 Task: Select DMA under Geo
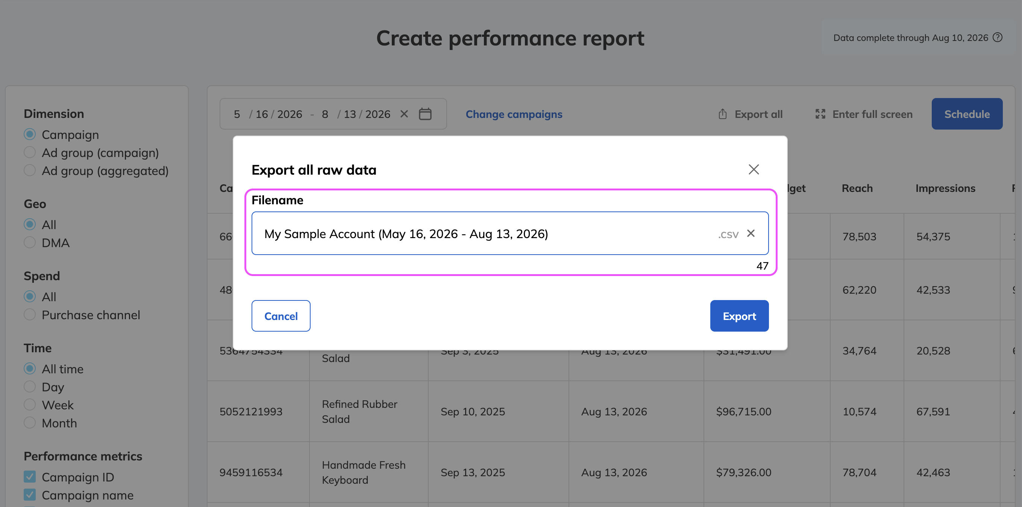(29, 242)
